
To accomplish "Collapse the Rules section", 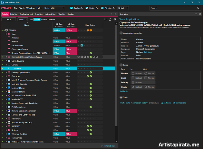I will 121,65.
